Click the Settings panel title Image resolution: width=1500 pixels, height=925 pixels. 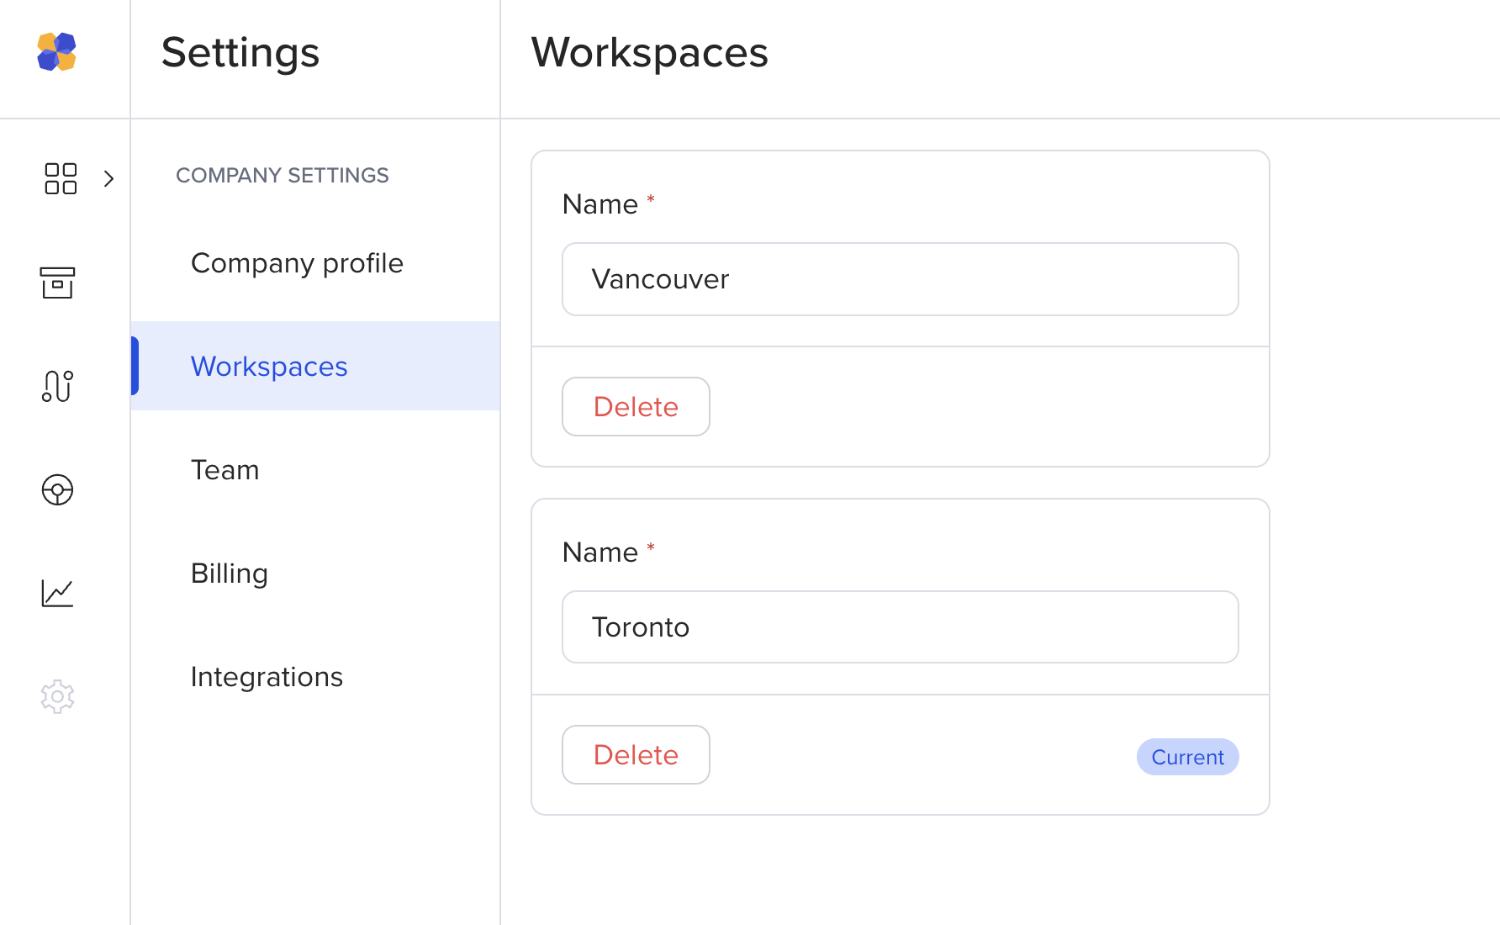[240, 52]
